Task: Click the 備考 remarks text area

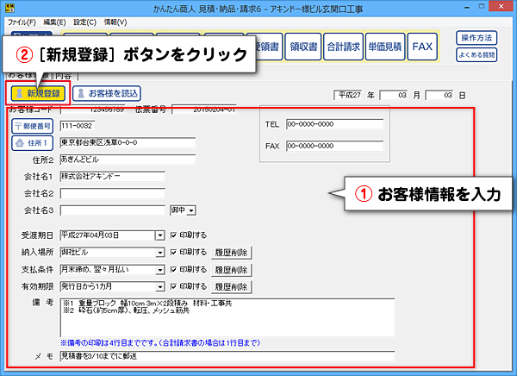Action: (227, 316)
